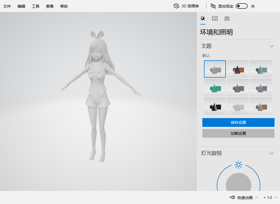Toggle the 混合现实 switch on
Viewport: 280px width, 204px height.
(242, 6)
